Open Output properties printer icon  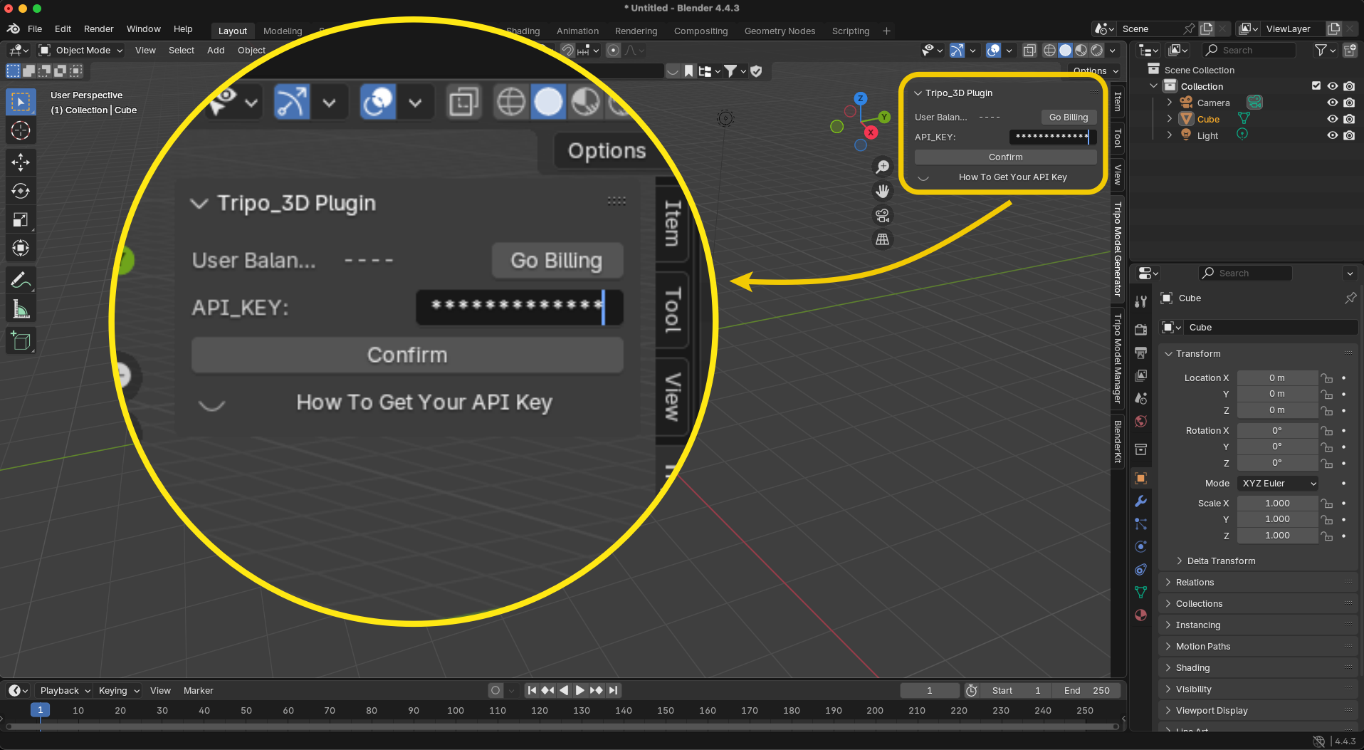pos(1141,353)
